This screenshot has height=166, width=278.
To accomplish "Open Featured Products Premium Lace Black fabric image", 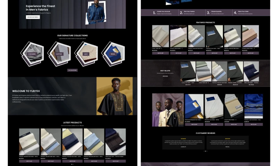I will [214, 36].
